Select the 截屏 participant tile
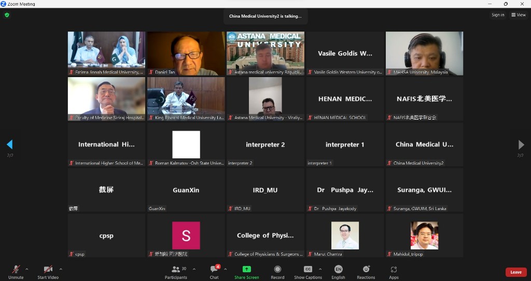Image resolution: width=531 pixels, height=281 pixels. [106, 190]
